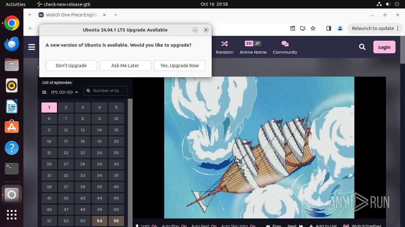Click the pink Login button
This screenshot has width=405, height=227.
tap(384, 47)
